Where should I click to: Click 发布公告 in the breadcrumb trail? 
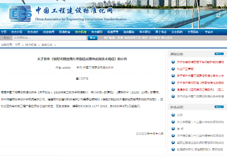click(x=47, y=45)
